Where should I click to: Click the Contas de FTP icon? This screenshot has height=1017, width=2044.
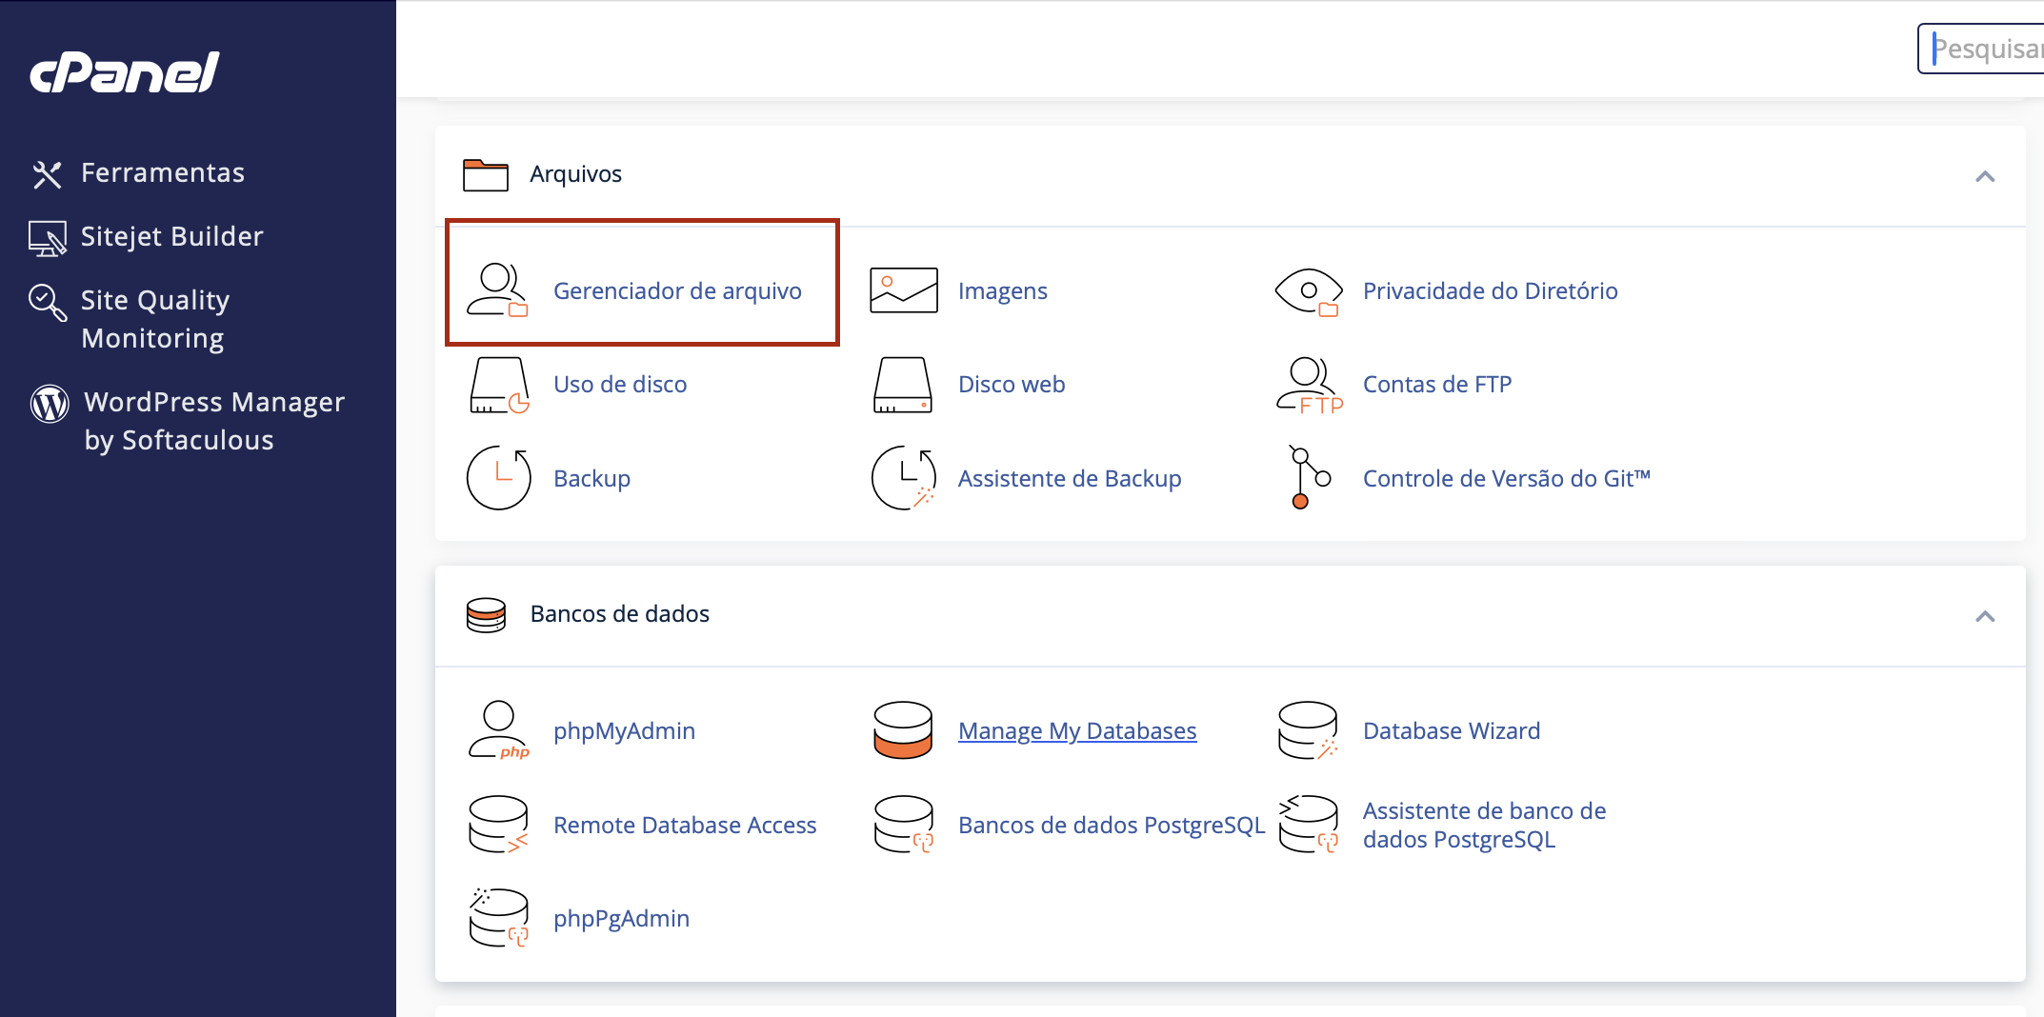click(1309, 385)
